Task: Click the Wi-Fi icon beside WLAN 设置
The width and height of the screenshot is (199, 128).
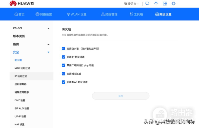Action: tap(68, 14)
